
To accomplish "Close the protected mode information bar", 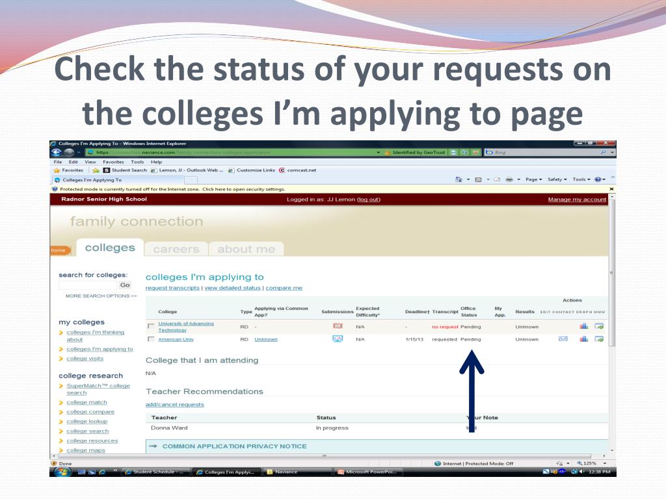I will [611, 189].
